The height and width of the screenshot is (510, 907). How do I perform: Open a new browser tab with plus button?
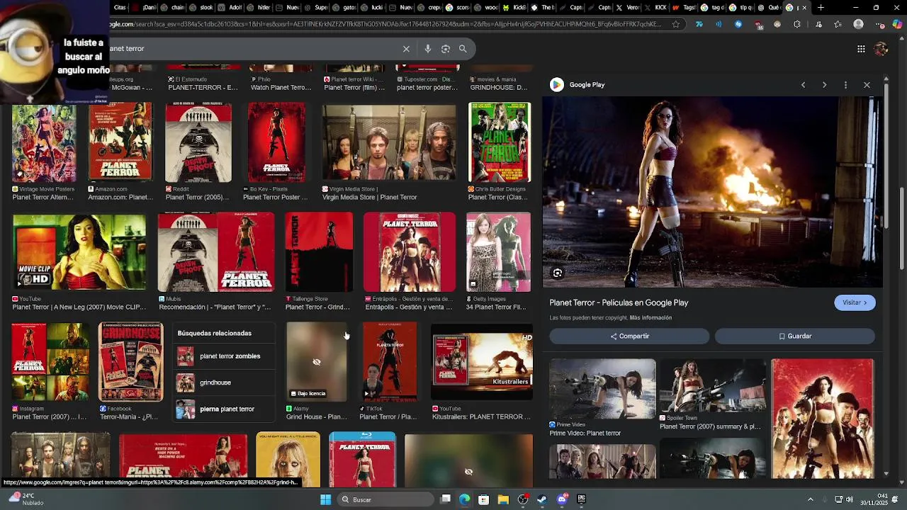[x=821, y=8]
